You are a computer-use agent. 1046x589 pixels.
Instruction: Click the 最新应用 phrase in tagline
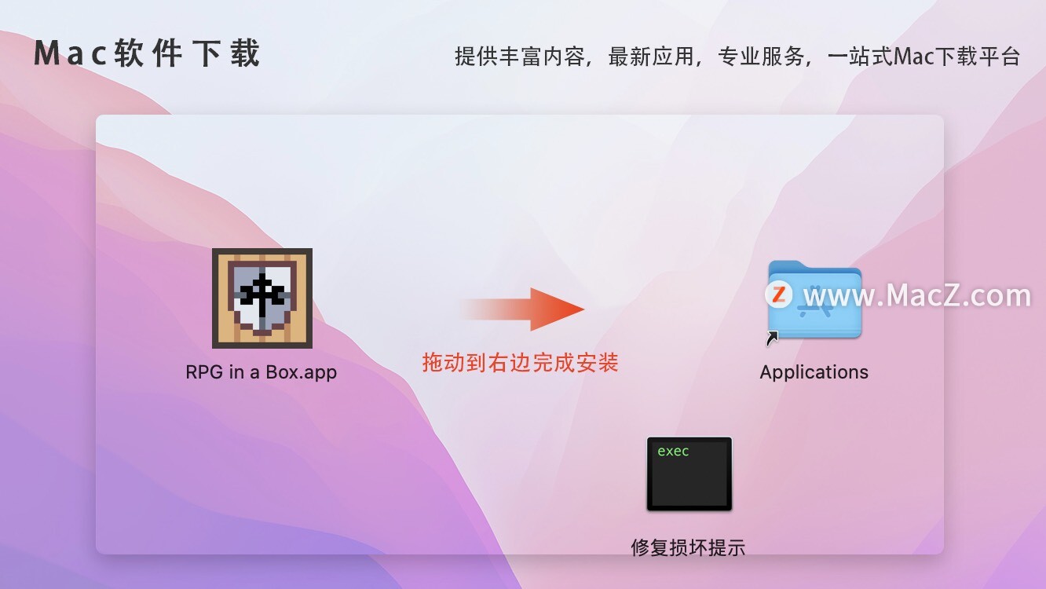(x=651, y=57)
